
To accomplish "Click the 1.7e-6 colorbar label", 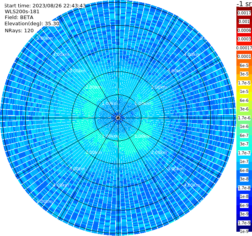I will 244,118.
